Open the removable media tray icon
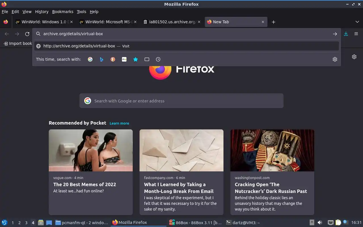This screenshot has width=363, height=227. tap(312, 222)
